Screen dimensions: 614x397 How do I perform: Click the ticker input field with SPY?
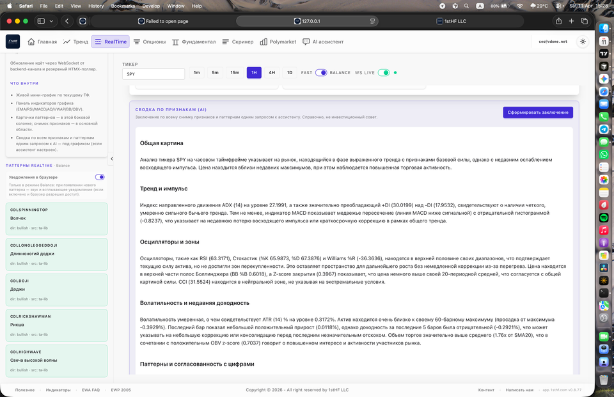pyautogui.click(x=153, y=74)
